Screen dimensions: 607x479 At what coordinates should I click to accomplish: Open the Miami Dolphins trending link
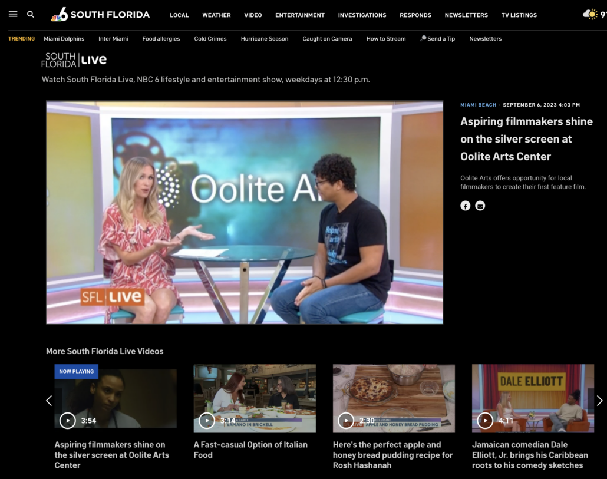64,38
